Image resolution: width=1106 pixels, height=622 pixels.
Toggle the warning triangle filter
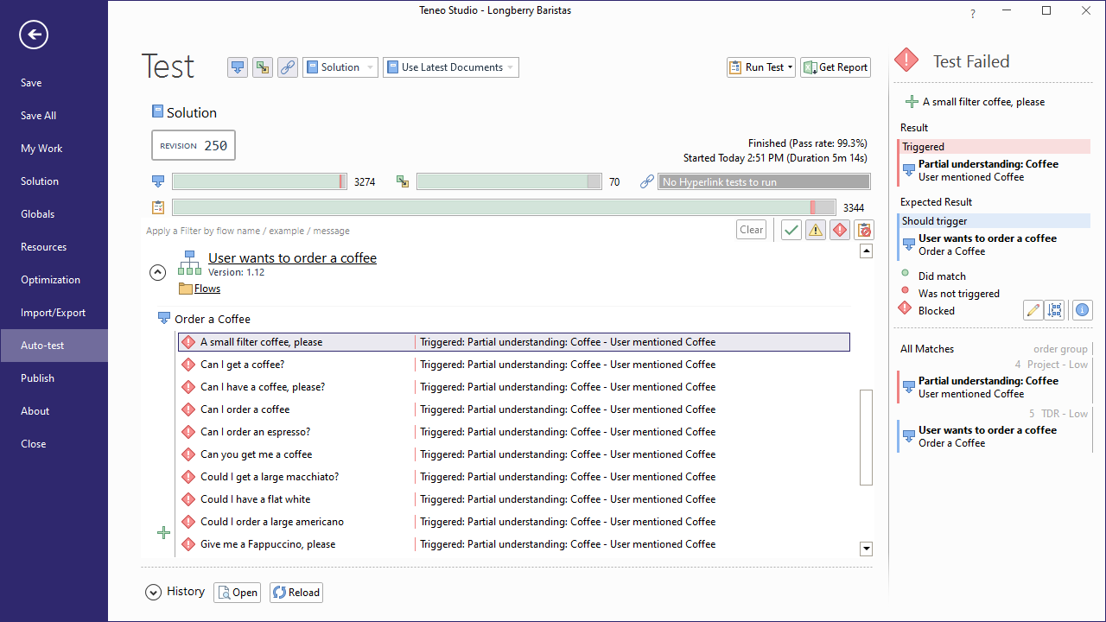[816, 230]
